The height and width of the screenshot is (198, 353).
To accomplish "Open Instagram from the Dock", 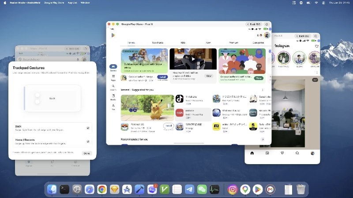I will (233, 190).
